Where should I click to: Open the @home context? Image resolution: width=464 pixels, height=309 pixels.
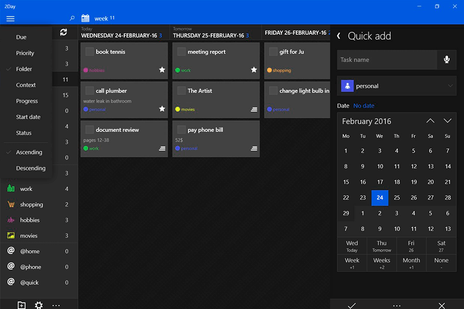39,251
